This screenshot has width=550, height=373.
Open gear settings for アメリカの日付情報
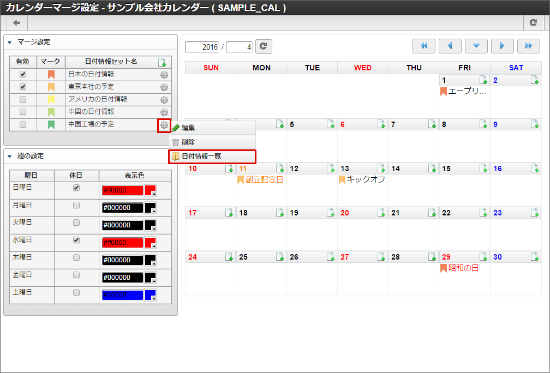[x=164, y=100]
